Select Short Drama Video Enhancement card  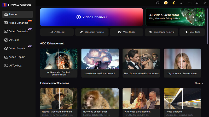click(x=141, y=63)
